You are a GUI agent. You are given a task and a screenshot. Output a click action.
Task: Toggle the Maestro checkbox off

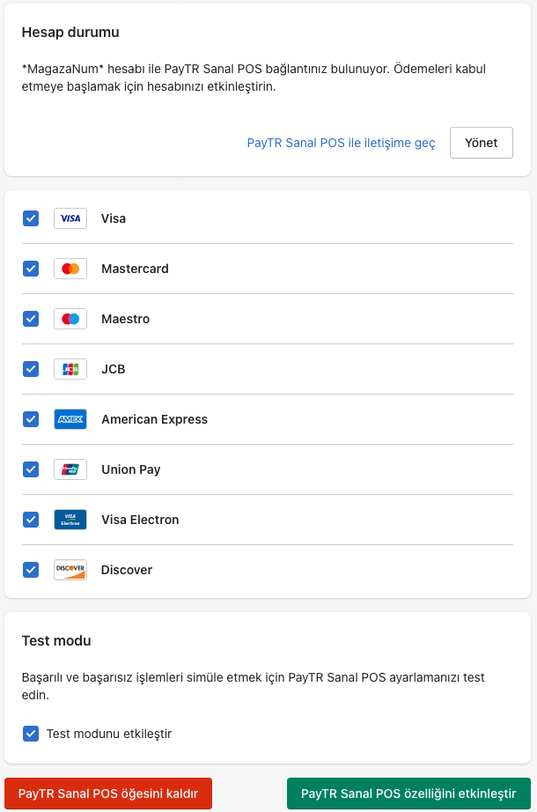click(31, 319)
